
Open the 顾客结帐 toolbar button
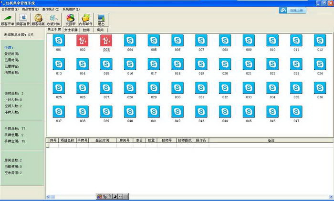point(38,20)
